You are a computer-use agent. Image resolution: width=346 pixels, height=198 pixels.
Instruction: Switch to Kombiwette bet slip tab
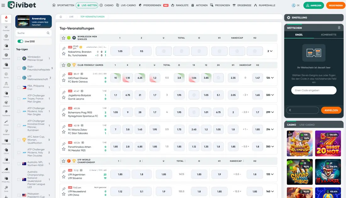click(329, 35)
